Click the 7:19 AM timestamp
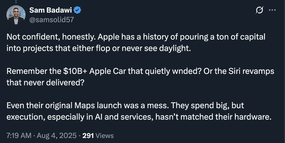 19,135
